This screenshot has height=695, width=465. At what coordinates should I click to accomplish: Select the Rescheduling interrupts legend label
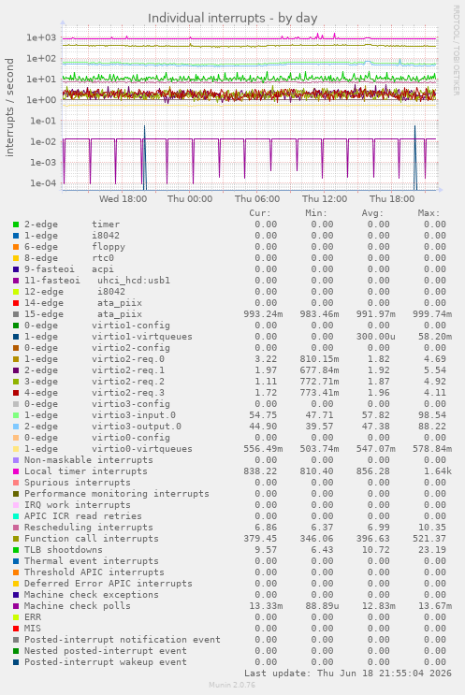tap(89, 528)
